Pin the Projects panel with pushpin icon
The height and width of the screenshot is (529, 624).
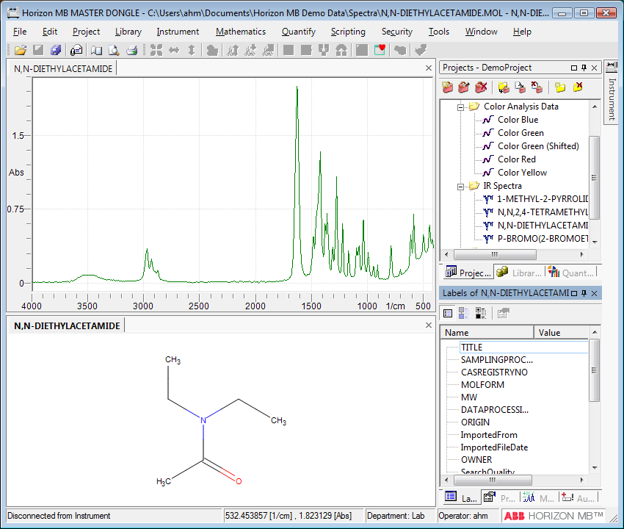tap(584, 68)
